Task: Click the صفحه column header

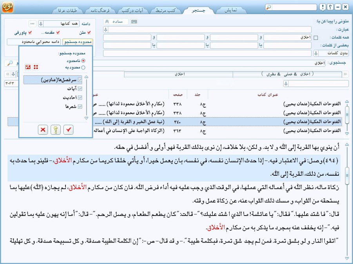Action: (177, 95)
